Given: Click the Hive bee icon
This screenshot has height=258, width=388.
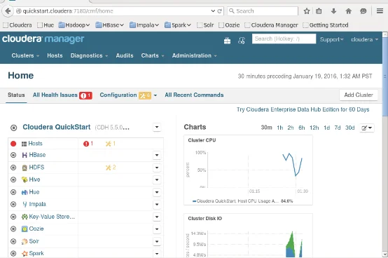Looking at the screenshot, I should 25,179.
